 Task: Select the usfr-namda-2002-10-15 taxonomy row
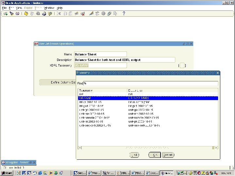pos(148,118)
